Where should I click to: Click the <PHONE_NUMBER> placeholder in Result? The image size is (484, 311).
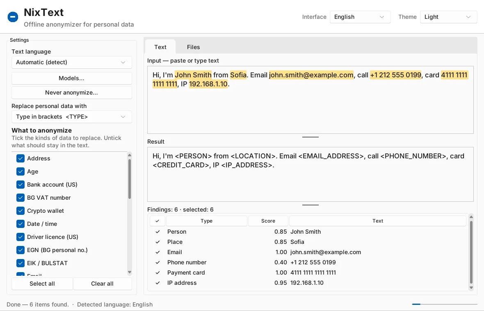(413, 156)
